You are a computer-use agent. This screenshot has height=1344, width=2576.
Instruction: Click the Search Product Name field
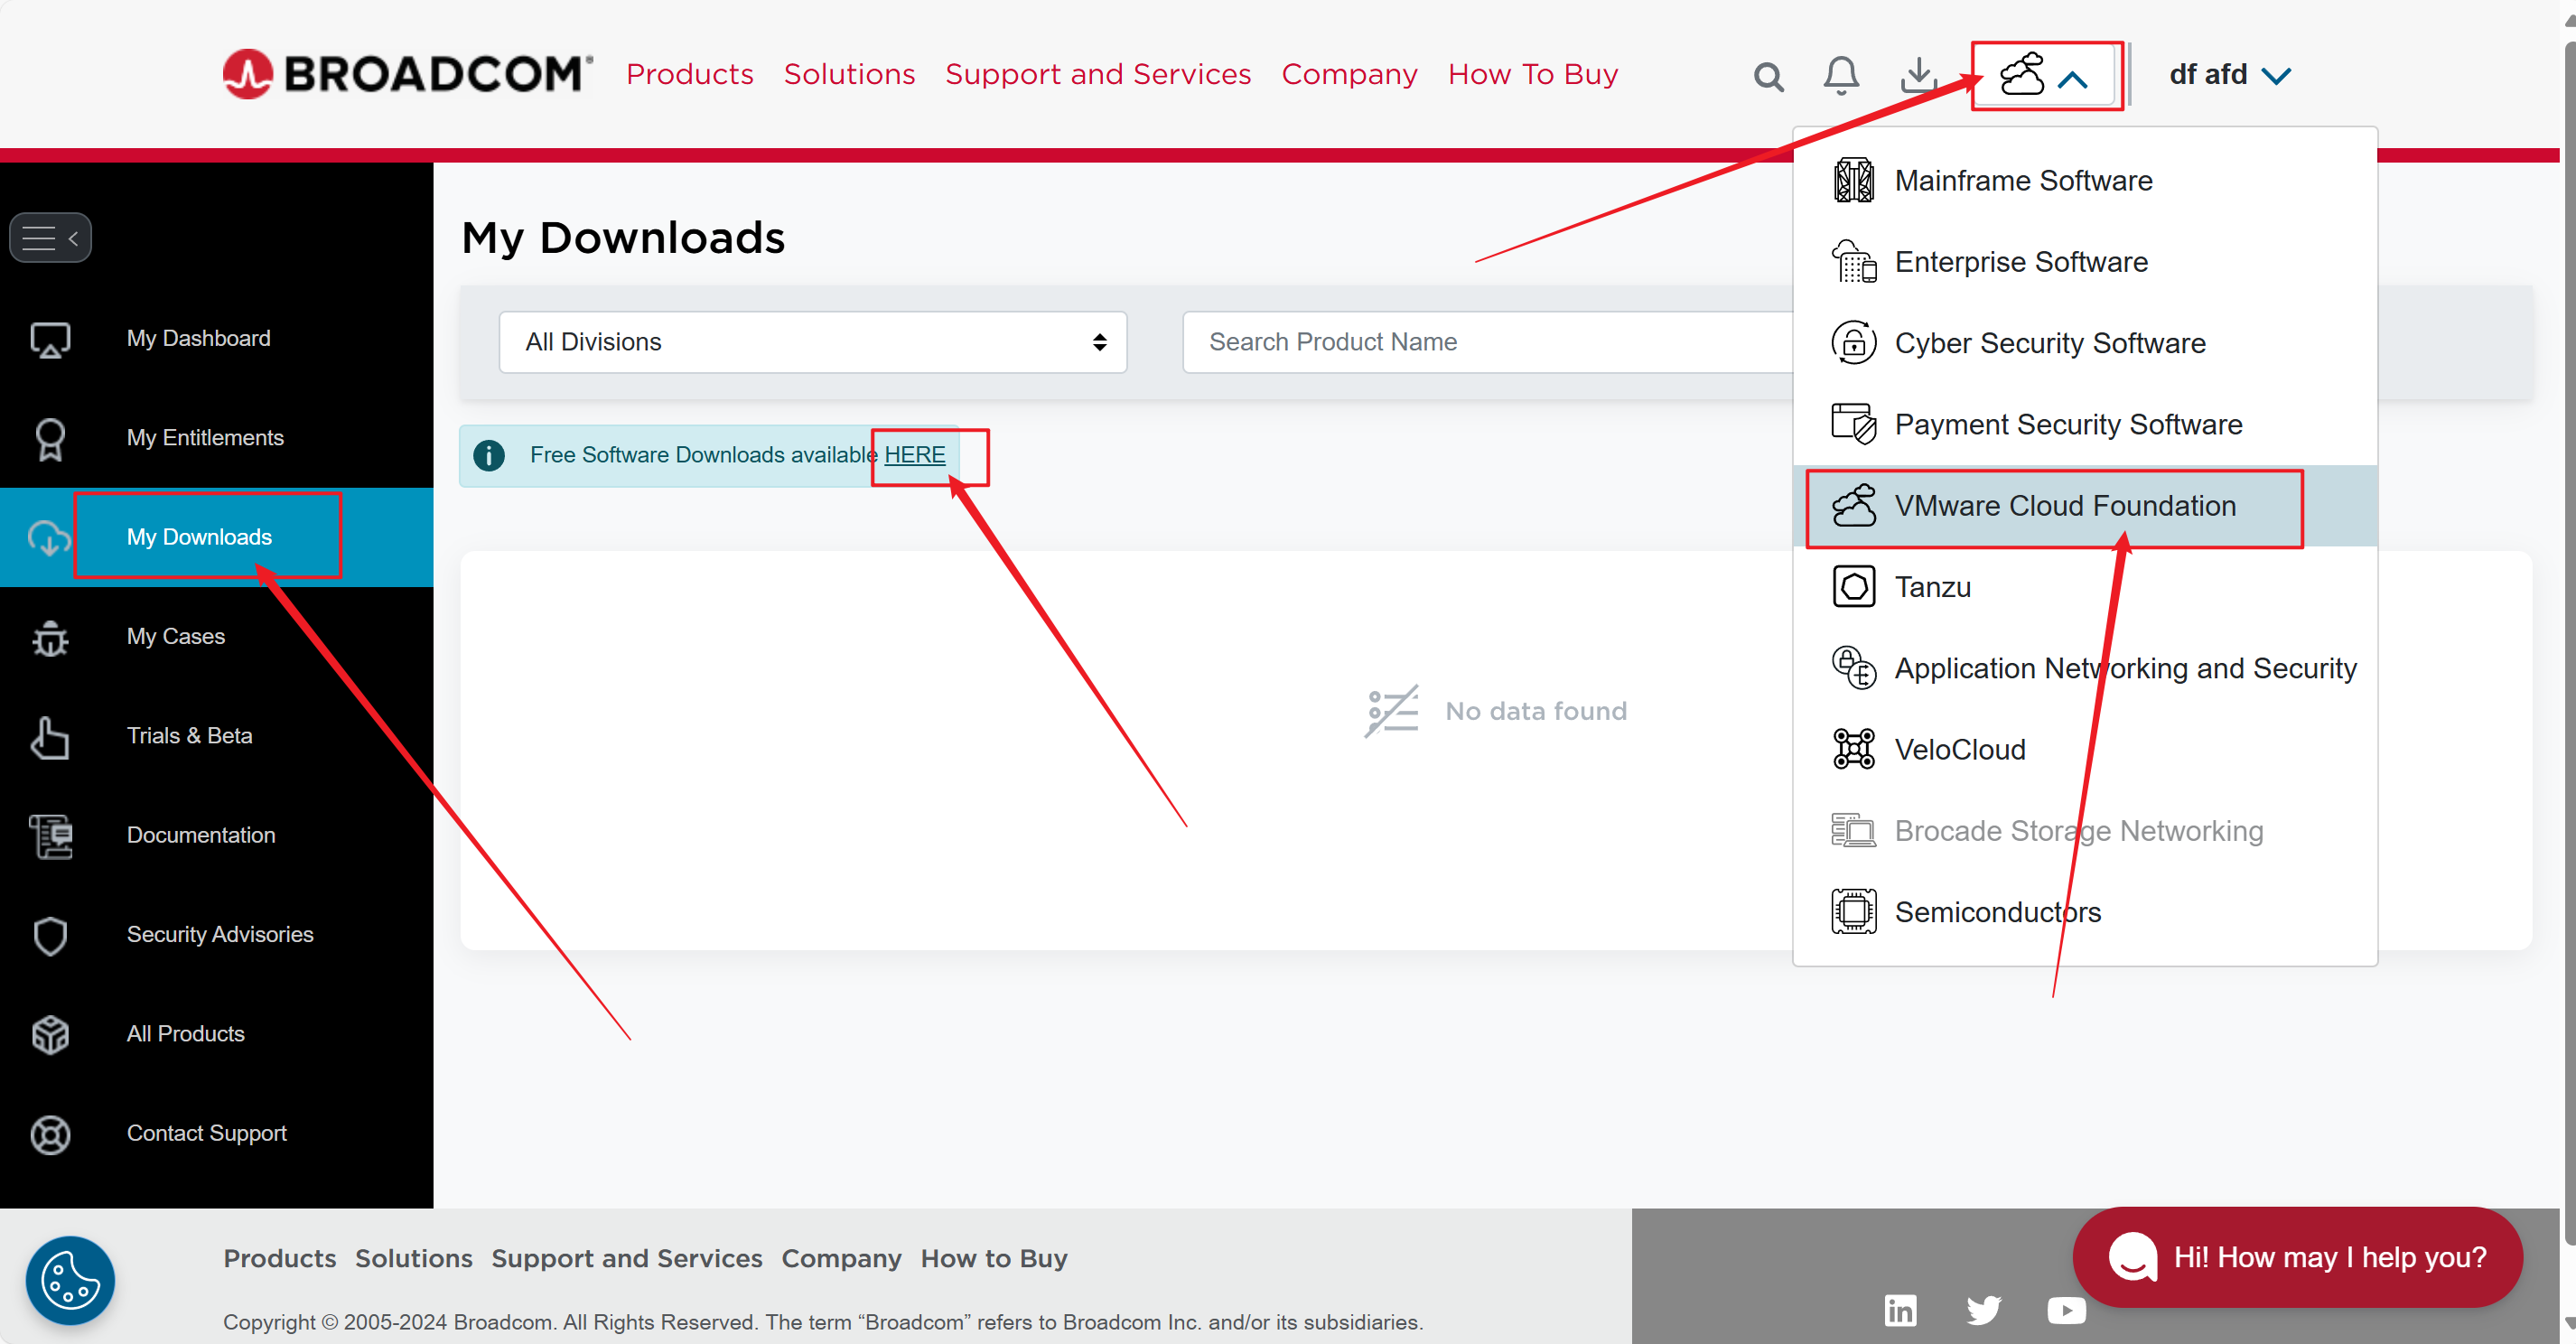point(1487,342)
